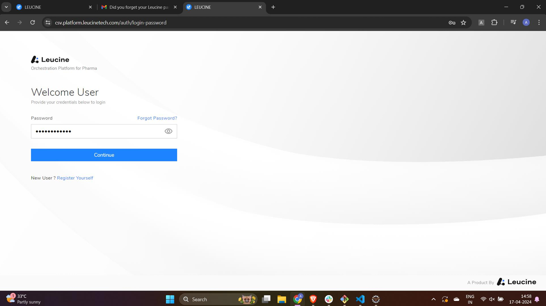
Task: Open File Explorer from taskbar
Action: coord(281,299)
